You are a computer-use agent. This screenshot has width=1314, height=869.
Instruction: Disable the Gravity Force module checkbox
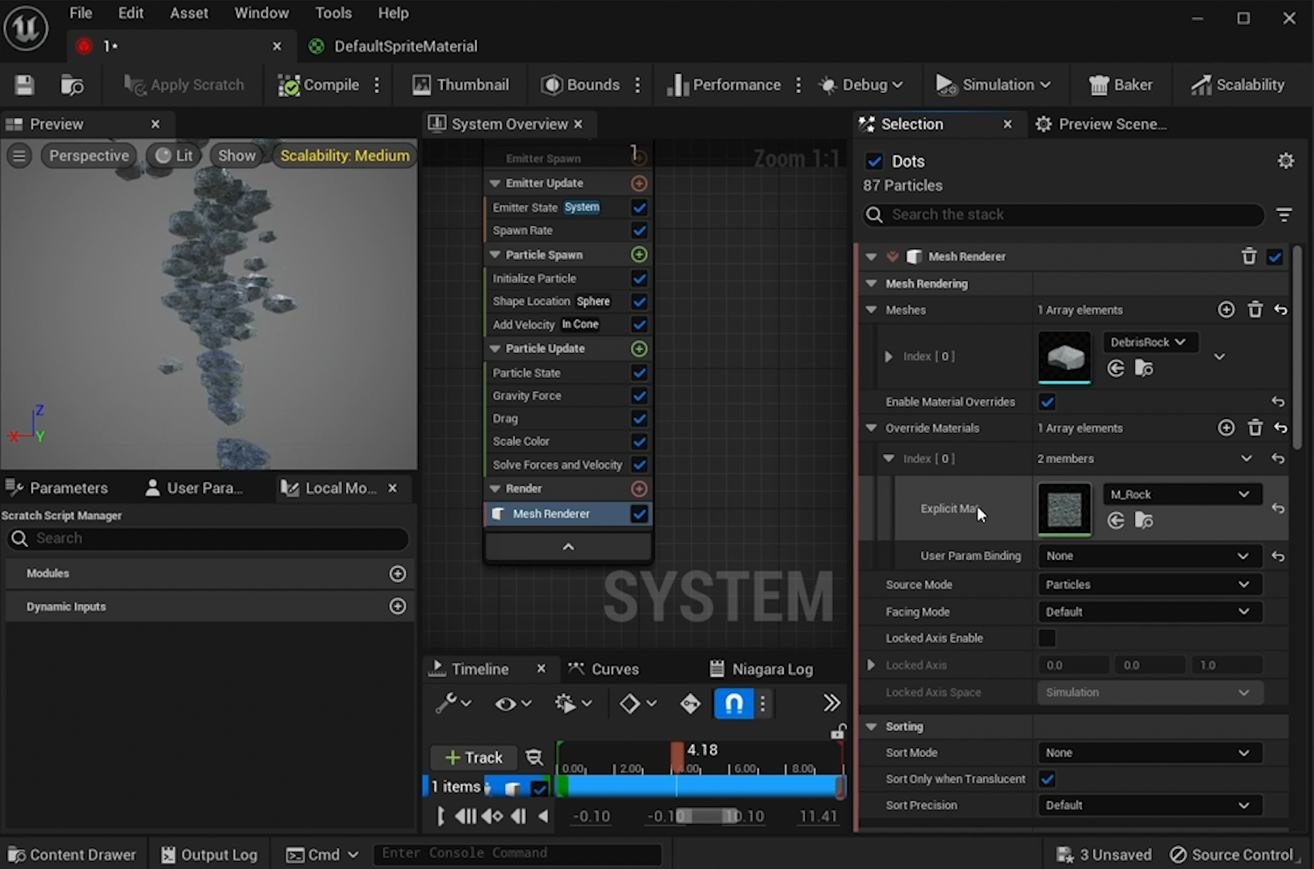[639, 396]
